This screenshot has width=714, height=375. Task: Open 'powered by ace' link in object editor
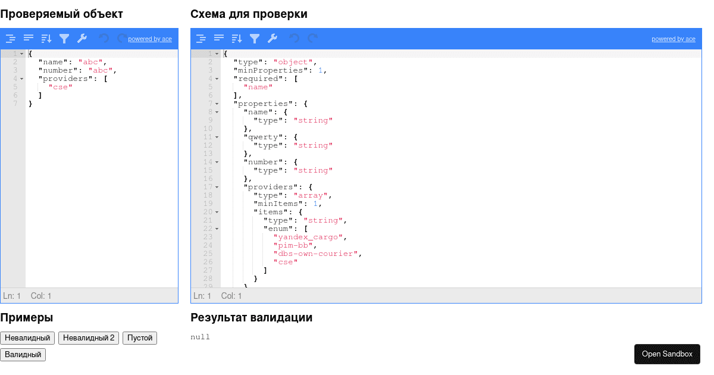tap(150, 39)
